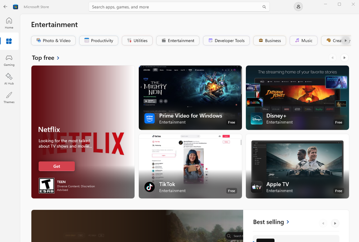Image resolution: width=359 pixels, height=242 pixels.
Task: Open AI Hub in the sidebar
Action: [9, 79]
